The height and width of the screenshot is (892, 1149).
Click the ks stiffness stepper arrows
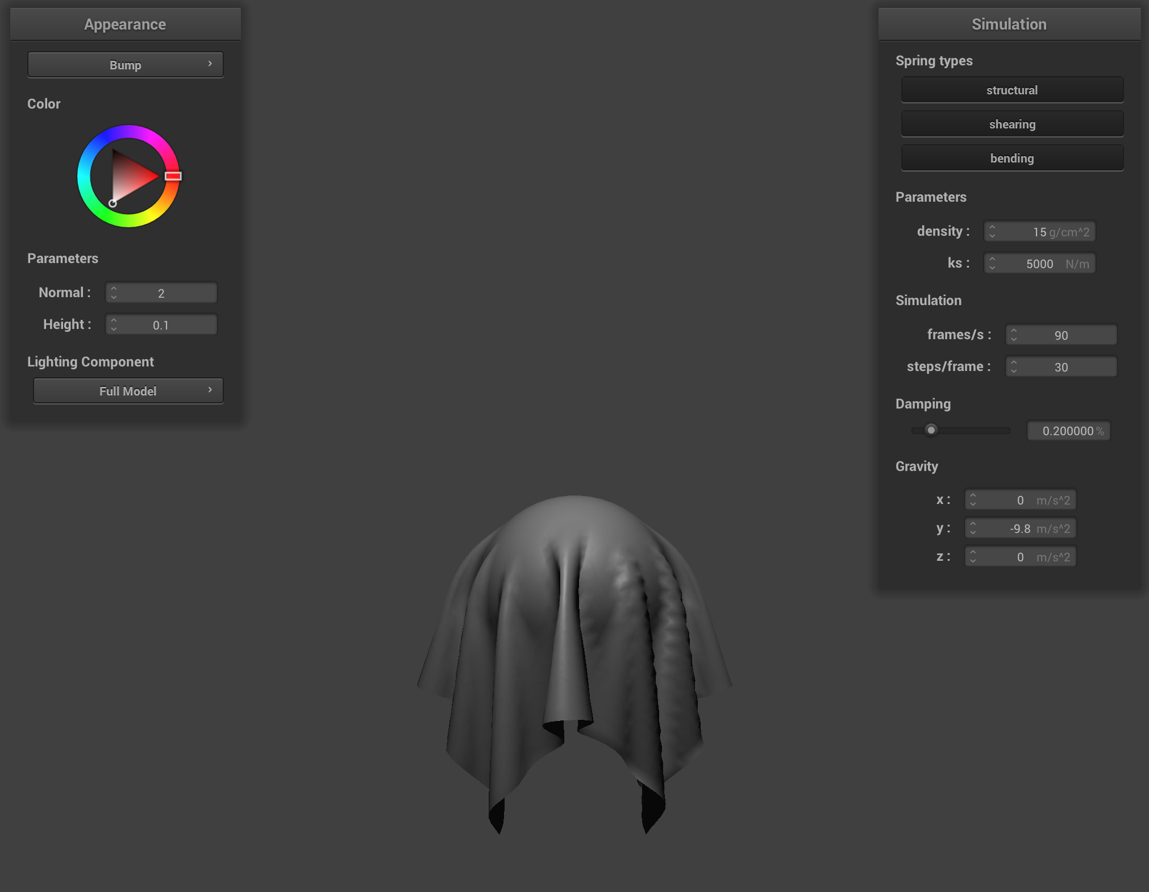[x=992, y=263]
